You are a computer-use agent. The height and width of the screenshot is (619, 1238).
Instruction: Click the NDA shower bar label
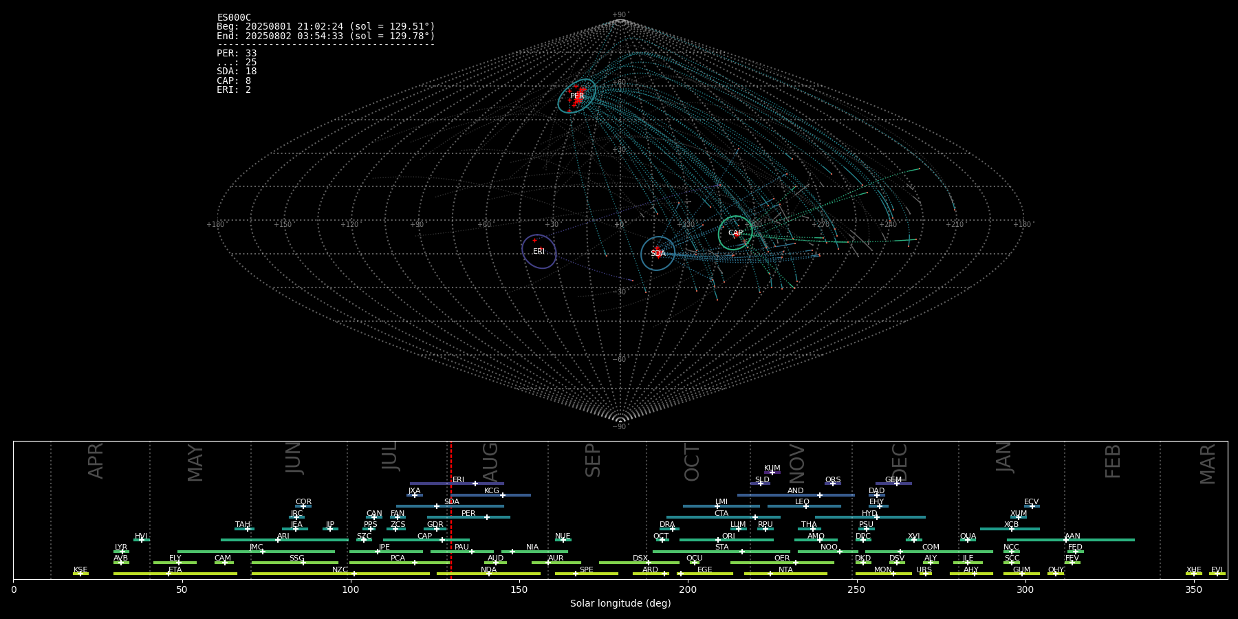[488, 570]
